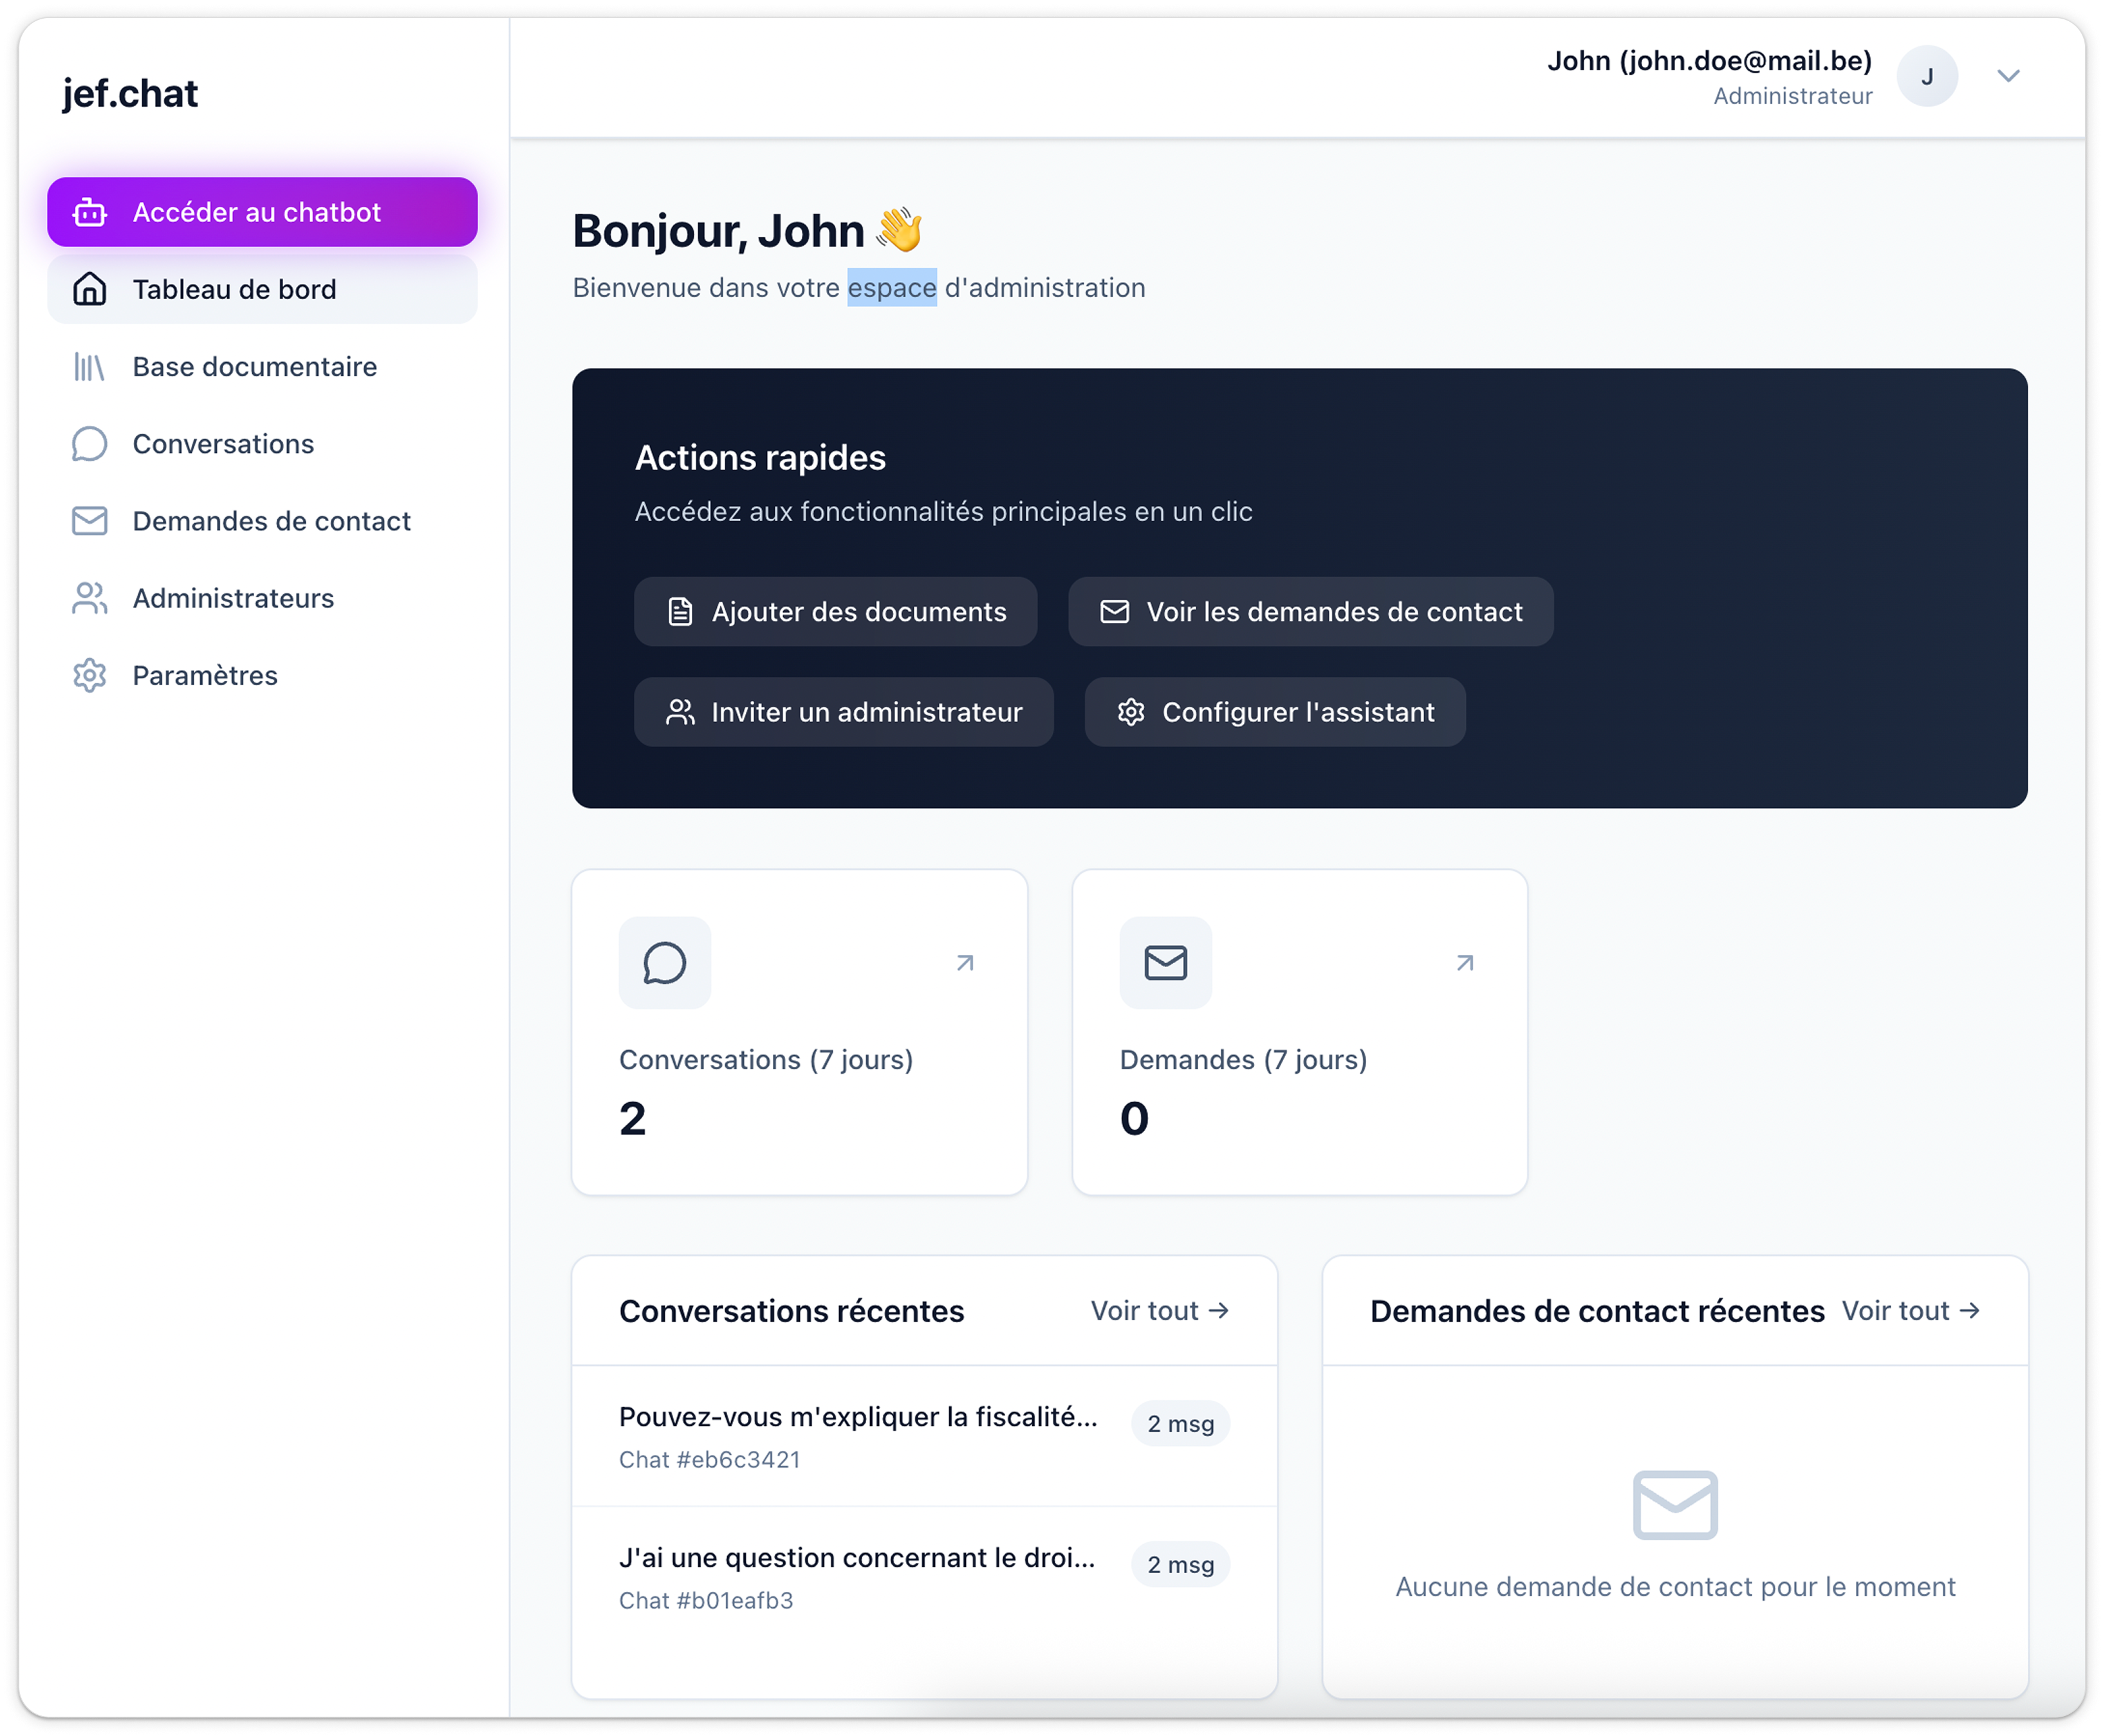Navigate to Demandes de contact section

[271, 520]
